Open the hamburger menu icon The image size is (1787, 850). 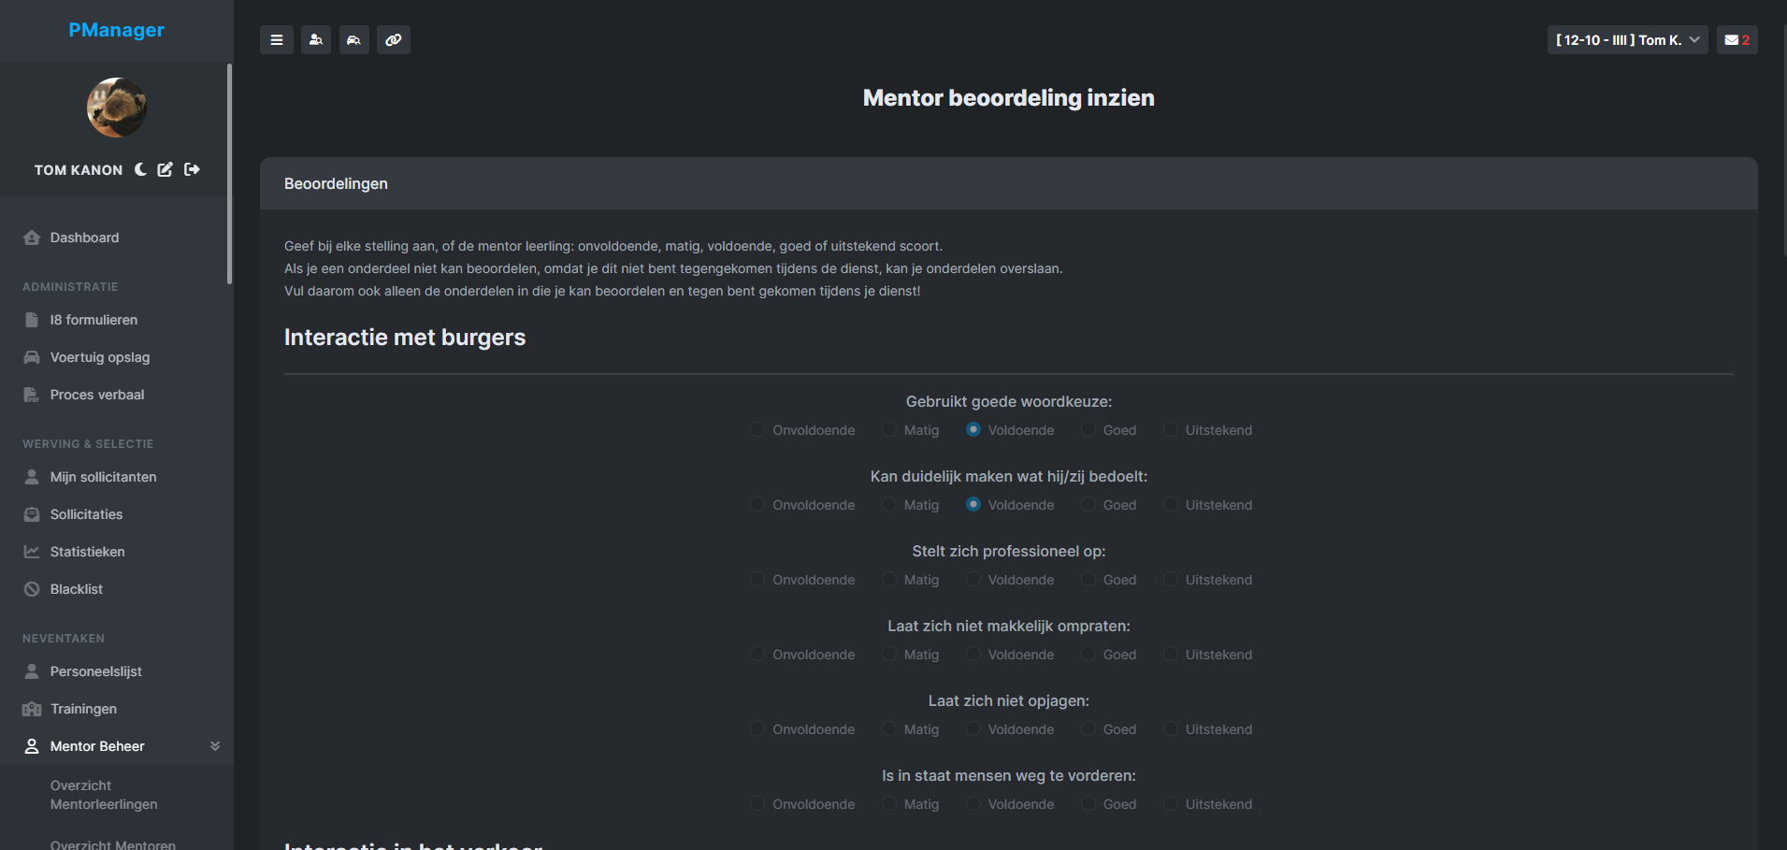[276, 39]
